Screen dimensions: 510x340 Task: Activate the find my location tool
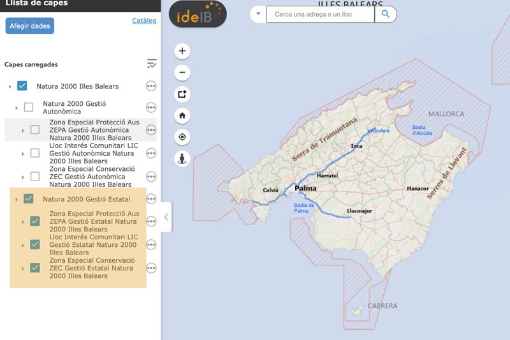[182, 137]
